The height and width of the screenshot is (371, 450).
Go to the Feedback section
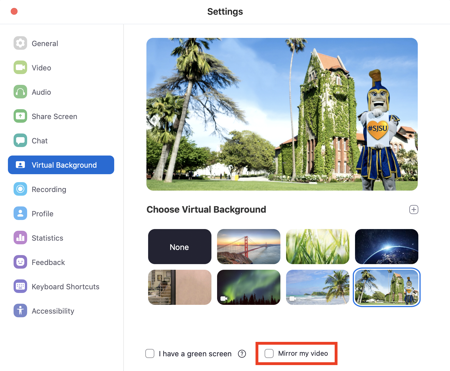(x=48, y=262)
